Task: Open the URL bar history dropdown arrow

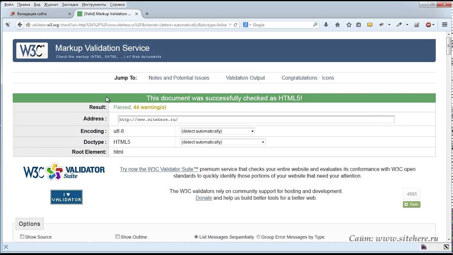Action: (x=230, y=25)
